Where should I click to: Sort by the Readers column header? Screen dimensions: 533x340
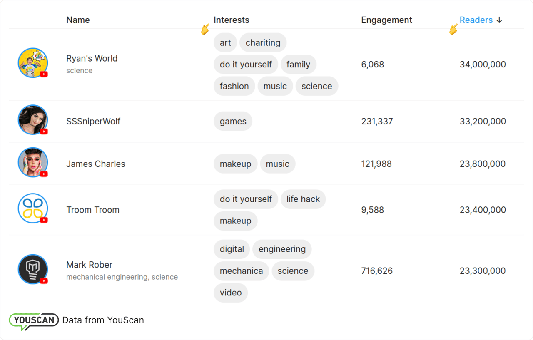(476, 20)
